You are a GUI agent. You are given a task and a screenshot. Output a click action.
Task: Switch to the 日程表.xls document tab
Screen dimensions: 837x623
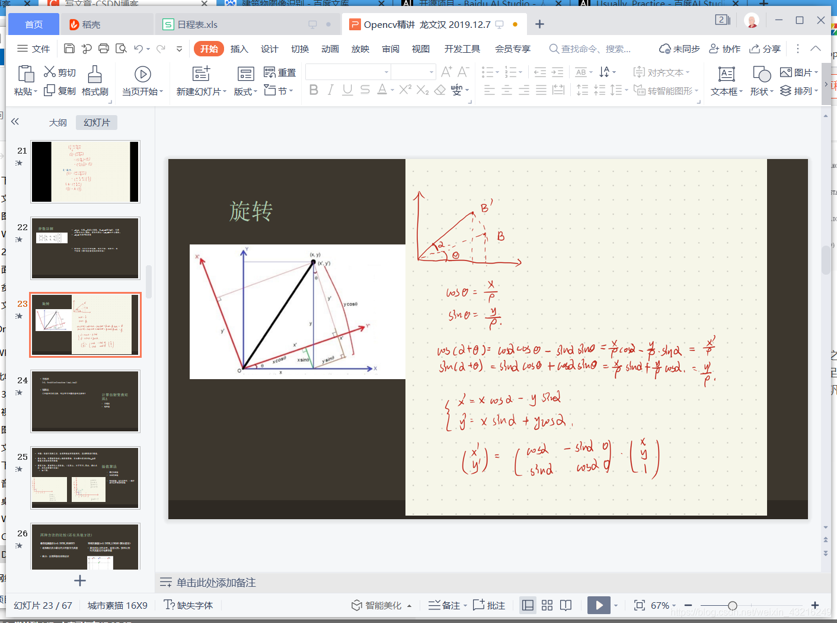point(247,24)
